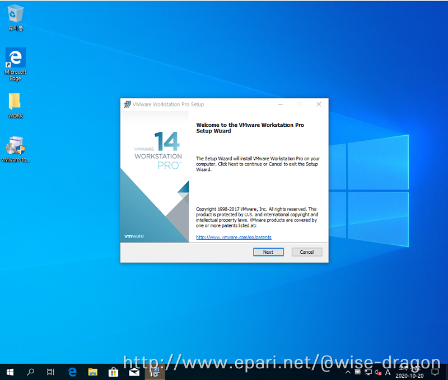
Task: Open the Mail app from the taskbar
Action: pos(134,372)
